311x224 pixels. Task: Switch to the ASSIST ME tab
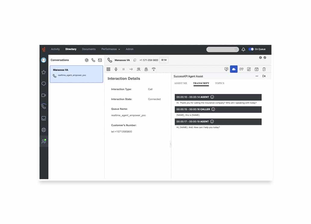click(181, 83)
